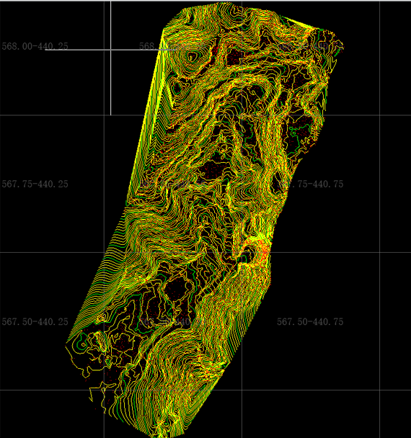Select the partially hidden 568.00-440.50 grid label
The height and width of the screenshot is (438, 411).
point(172,46)
